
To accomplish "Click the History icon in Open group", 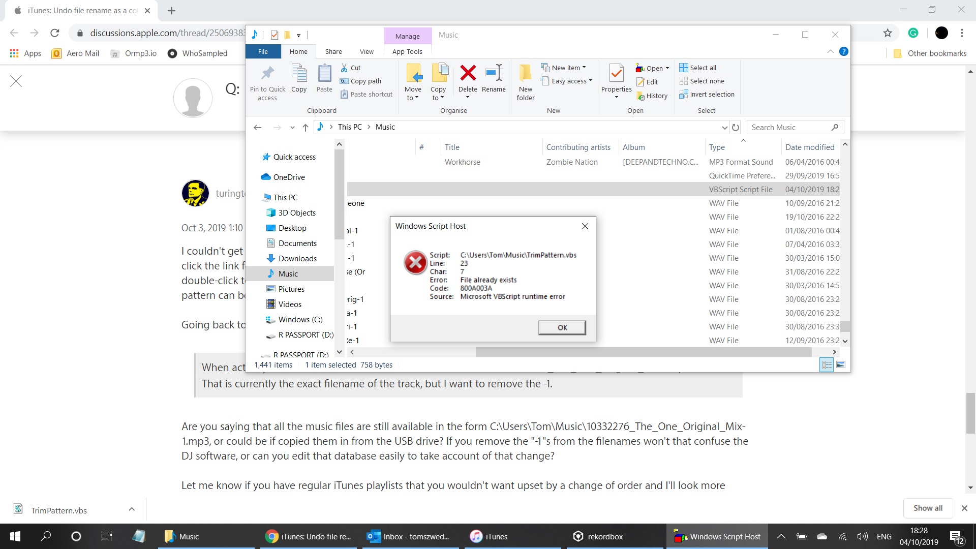I will (x=640, y=96).
